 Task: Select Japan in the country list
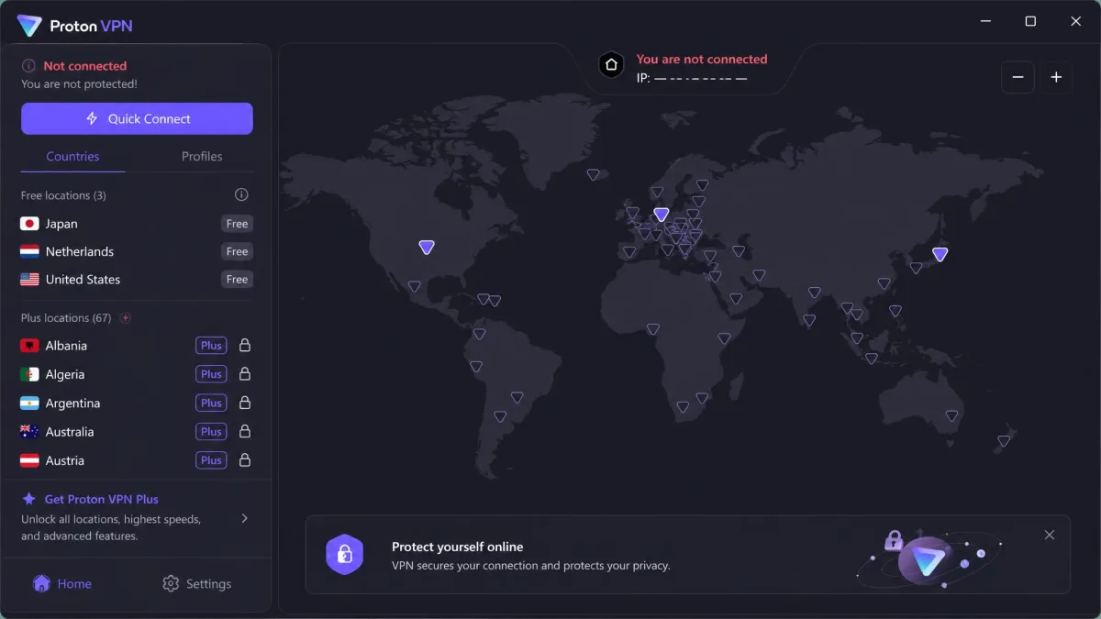137,224
